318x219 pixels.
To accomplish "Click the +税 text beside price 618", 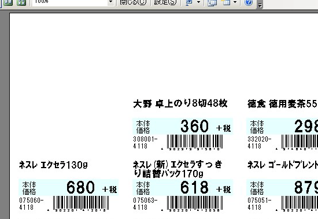I will (224, 190).
